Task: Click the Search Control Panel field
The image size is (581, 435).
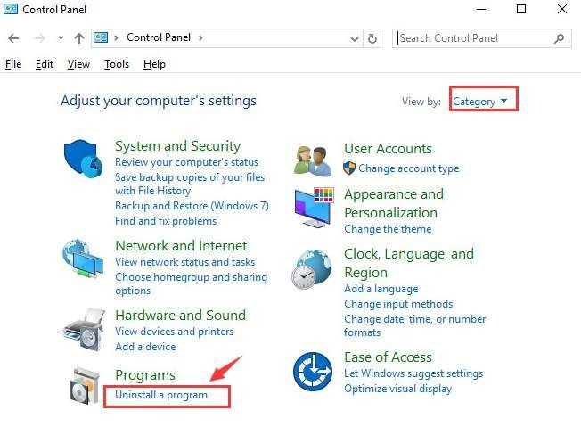Action: [474, 38]
